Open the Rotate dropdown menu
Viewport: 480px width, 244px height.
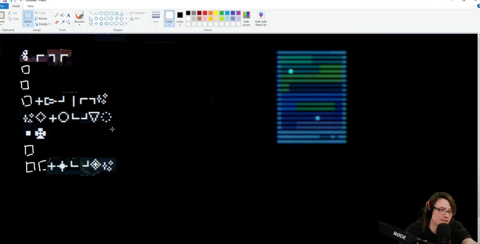(x=43, y=24)
